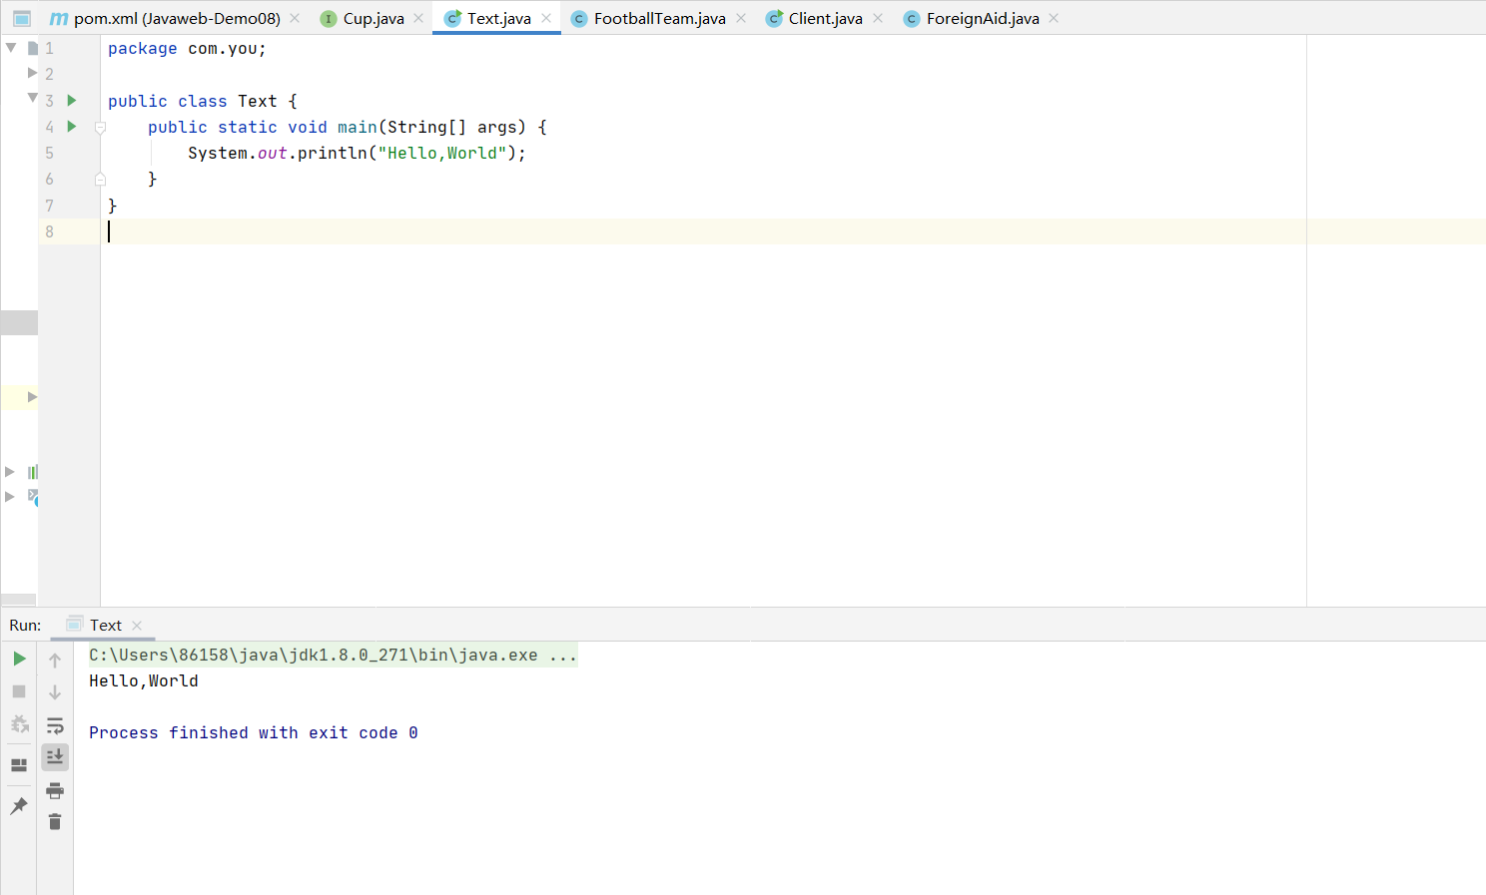Click the interface icon on Cup.java tab
The height and width of the screenshot is (895, 1486).
(329, 19)
